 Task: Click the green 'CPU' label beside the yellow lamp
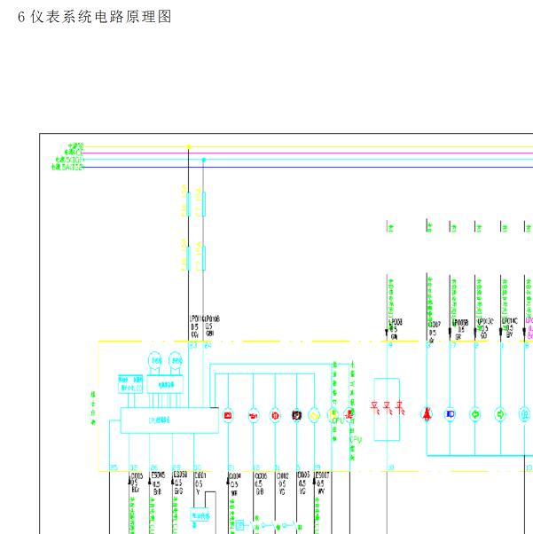tap(338, 421)
